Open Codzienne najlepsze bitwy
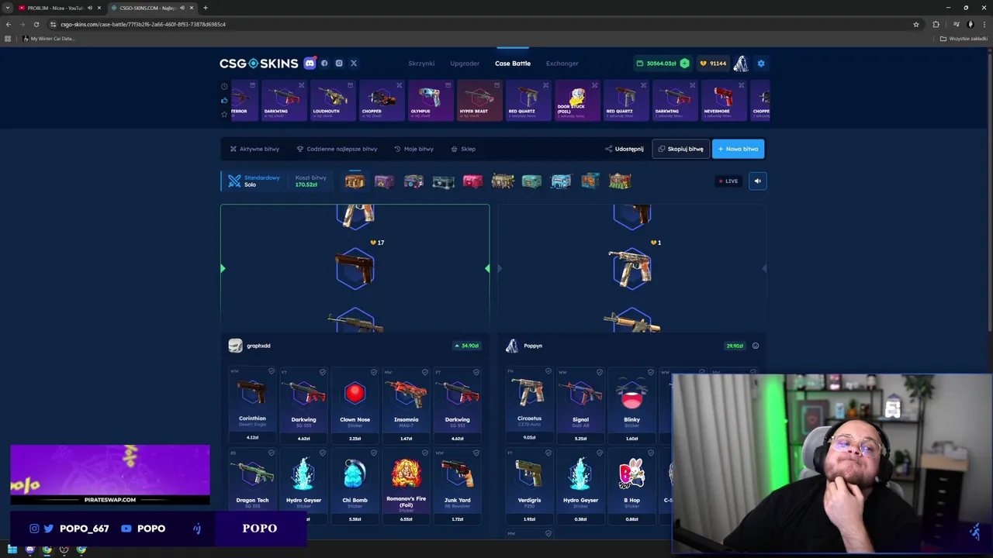The image size is (993, 558). (x=337, y=149)
